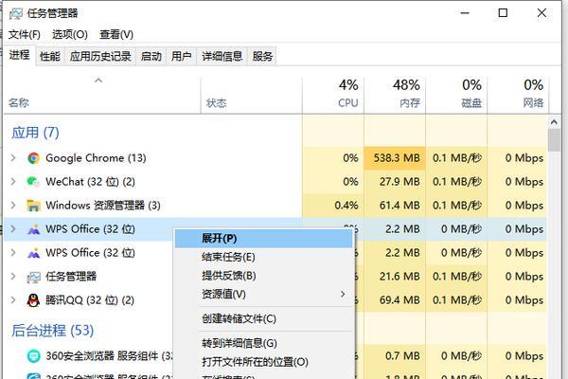Expand the 任务管理器 process group
Viewport: 568px width, 379px height.
(13, 277)
